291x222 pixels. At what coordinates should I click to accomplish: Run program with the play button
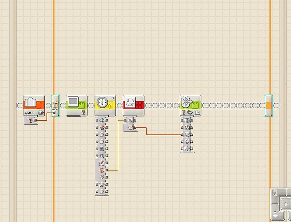pyautogui.click(x=286, y=204)
